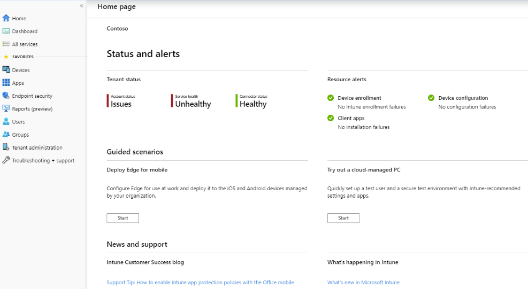Click green check icon beside Device configuration
This screenshot has height=289, width=528.
click(431, 98)
